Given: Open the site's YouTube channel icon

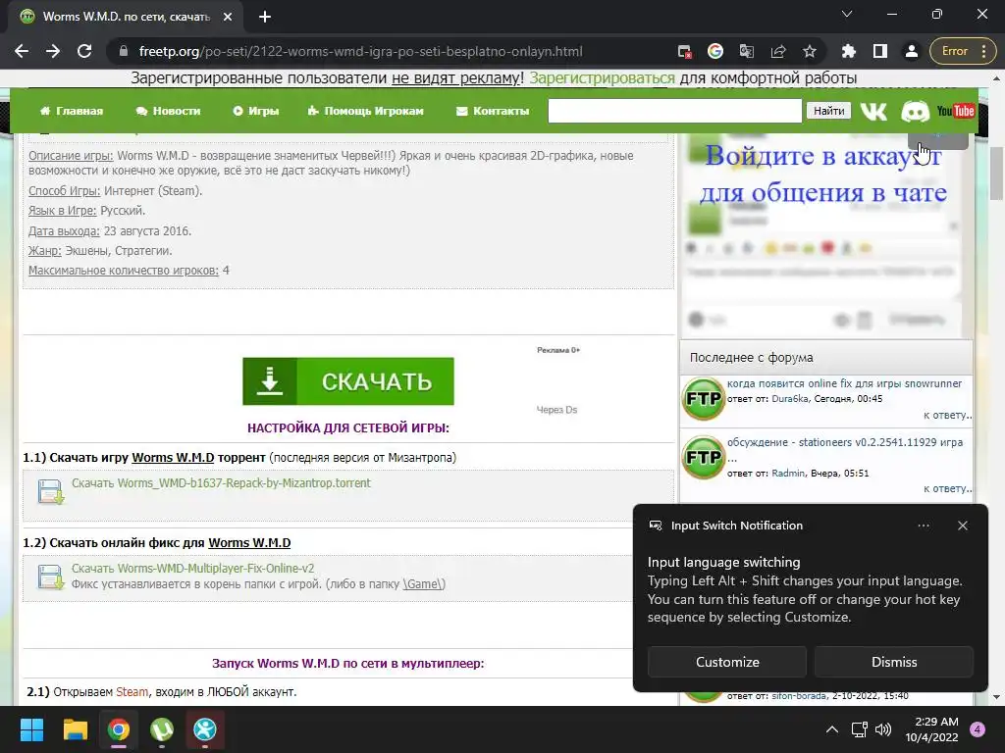Looking at the screenshot, I should tap(956, 112).
